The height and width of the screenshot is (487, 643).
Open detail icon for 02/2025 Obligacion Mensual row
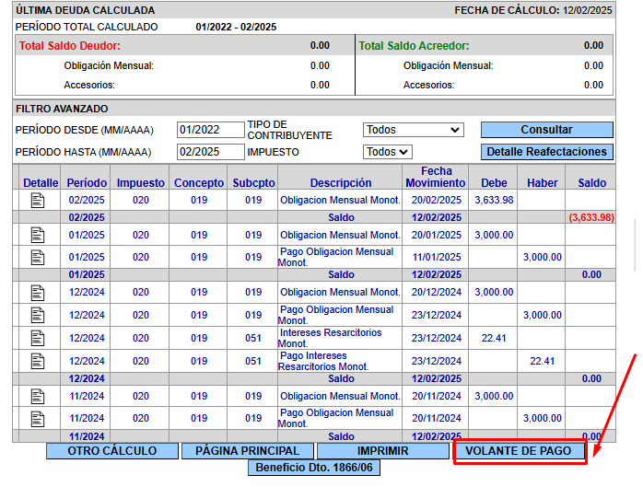click(38, 200)
